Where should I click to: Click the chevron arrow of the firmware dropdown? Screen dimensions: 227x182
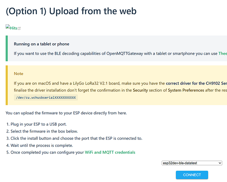tap(220, 163)
